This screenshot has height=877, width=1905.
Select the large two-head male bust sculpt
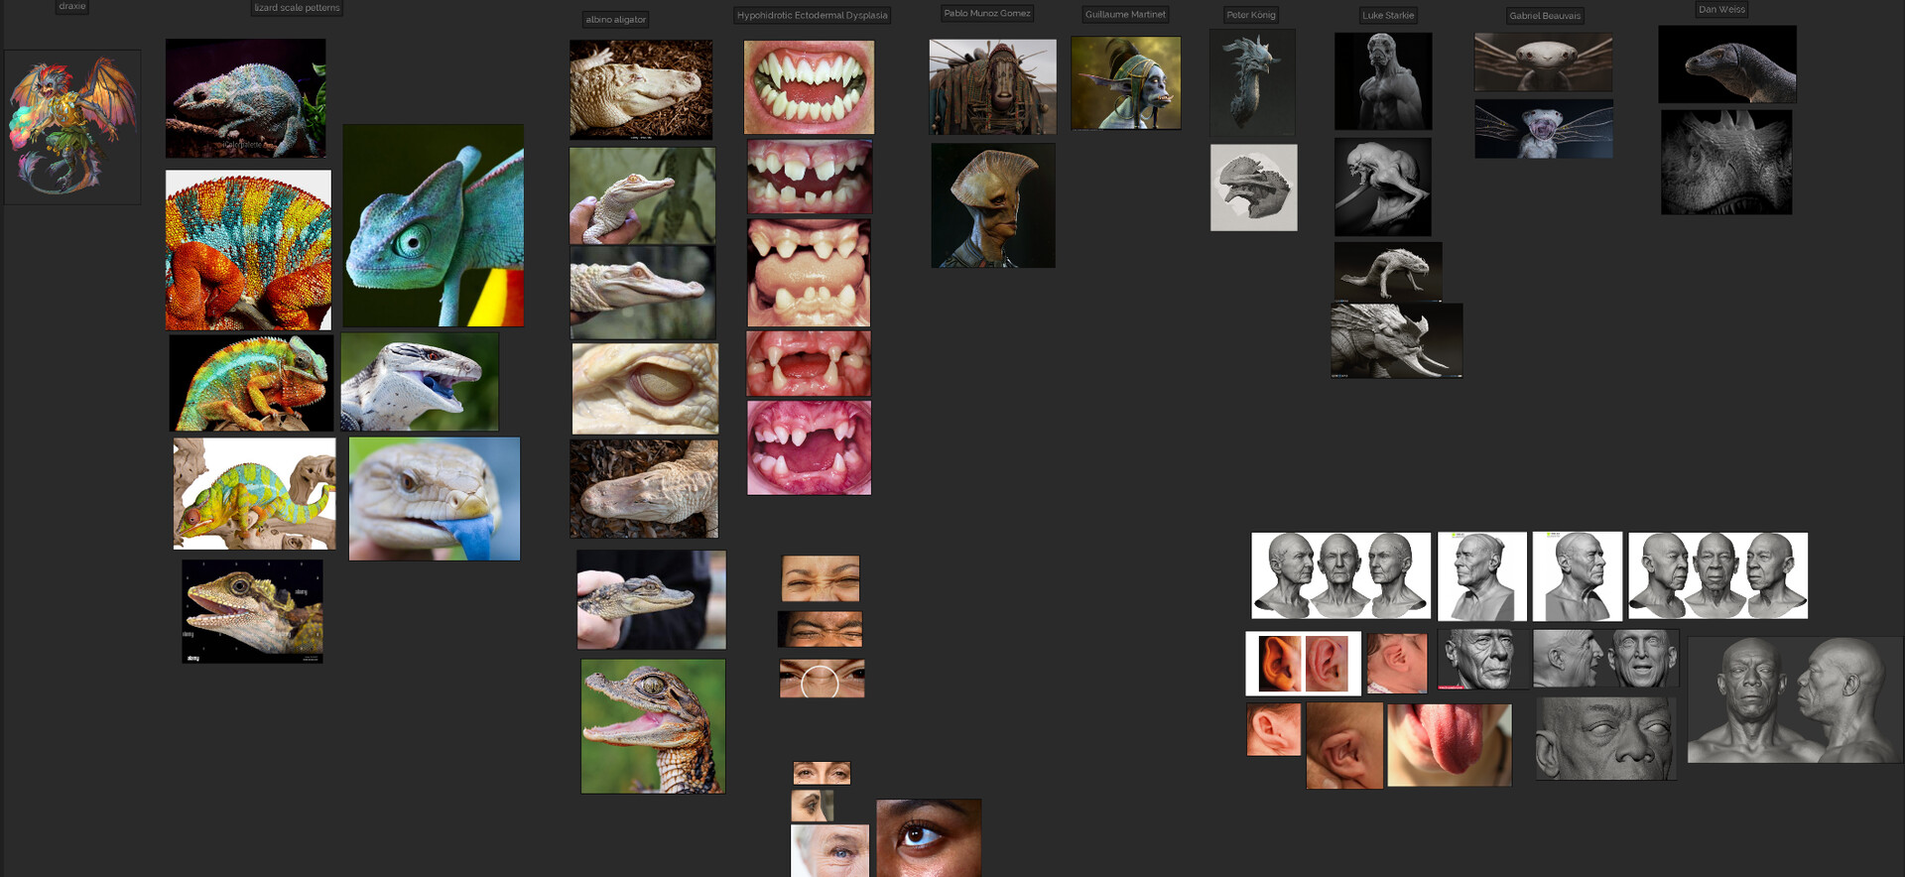[1795, 699]
